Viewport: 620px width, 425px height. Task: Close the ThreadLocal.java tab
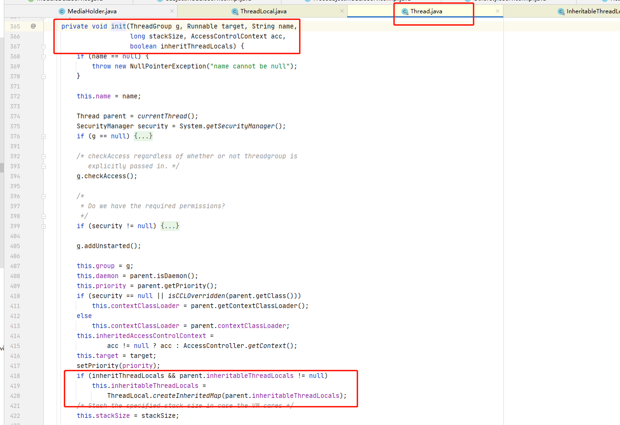[x=342, y=11]
